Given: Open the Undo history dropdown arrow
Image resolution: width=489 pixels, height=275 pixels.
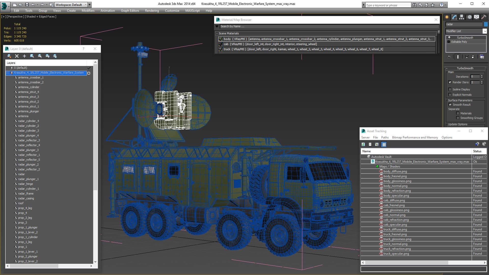Looking at the screenshot, I should (x=37, y=5).
